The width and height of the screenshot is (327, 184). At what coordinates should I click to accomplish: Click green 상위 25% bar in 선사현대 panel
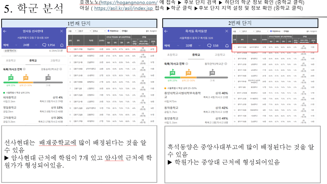11,82
